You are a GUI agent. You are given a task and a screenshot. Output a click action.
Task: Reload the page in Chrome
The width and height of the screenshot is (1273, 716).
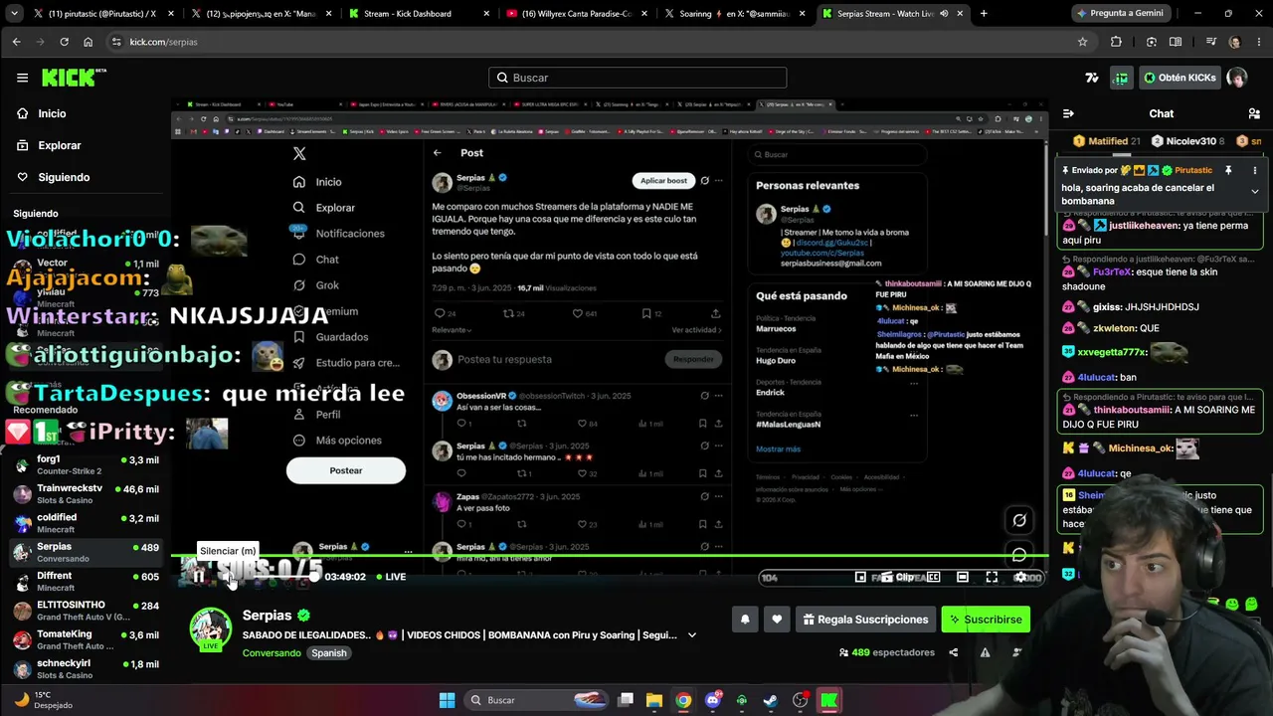tap(64, 42)
